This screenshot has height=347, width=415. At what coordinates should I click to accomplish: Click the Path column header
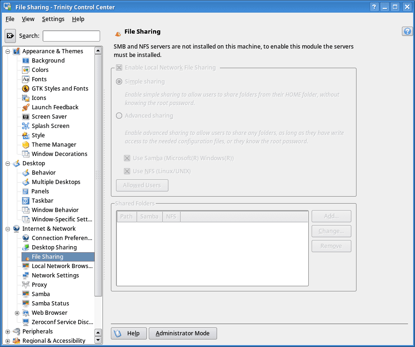point(126,217)
